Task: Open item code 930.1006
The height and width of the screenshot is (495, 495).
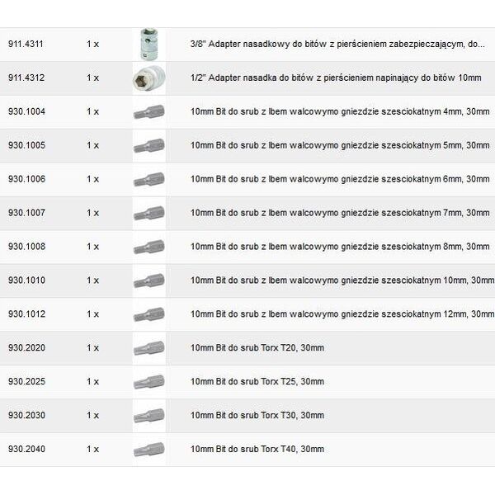Action: (x=27, y=179)
